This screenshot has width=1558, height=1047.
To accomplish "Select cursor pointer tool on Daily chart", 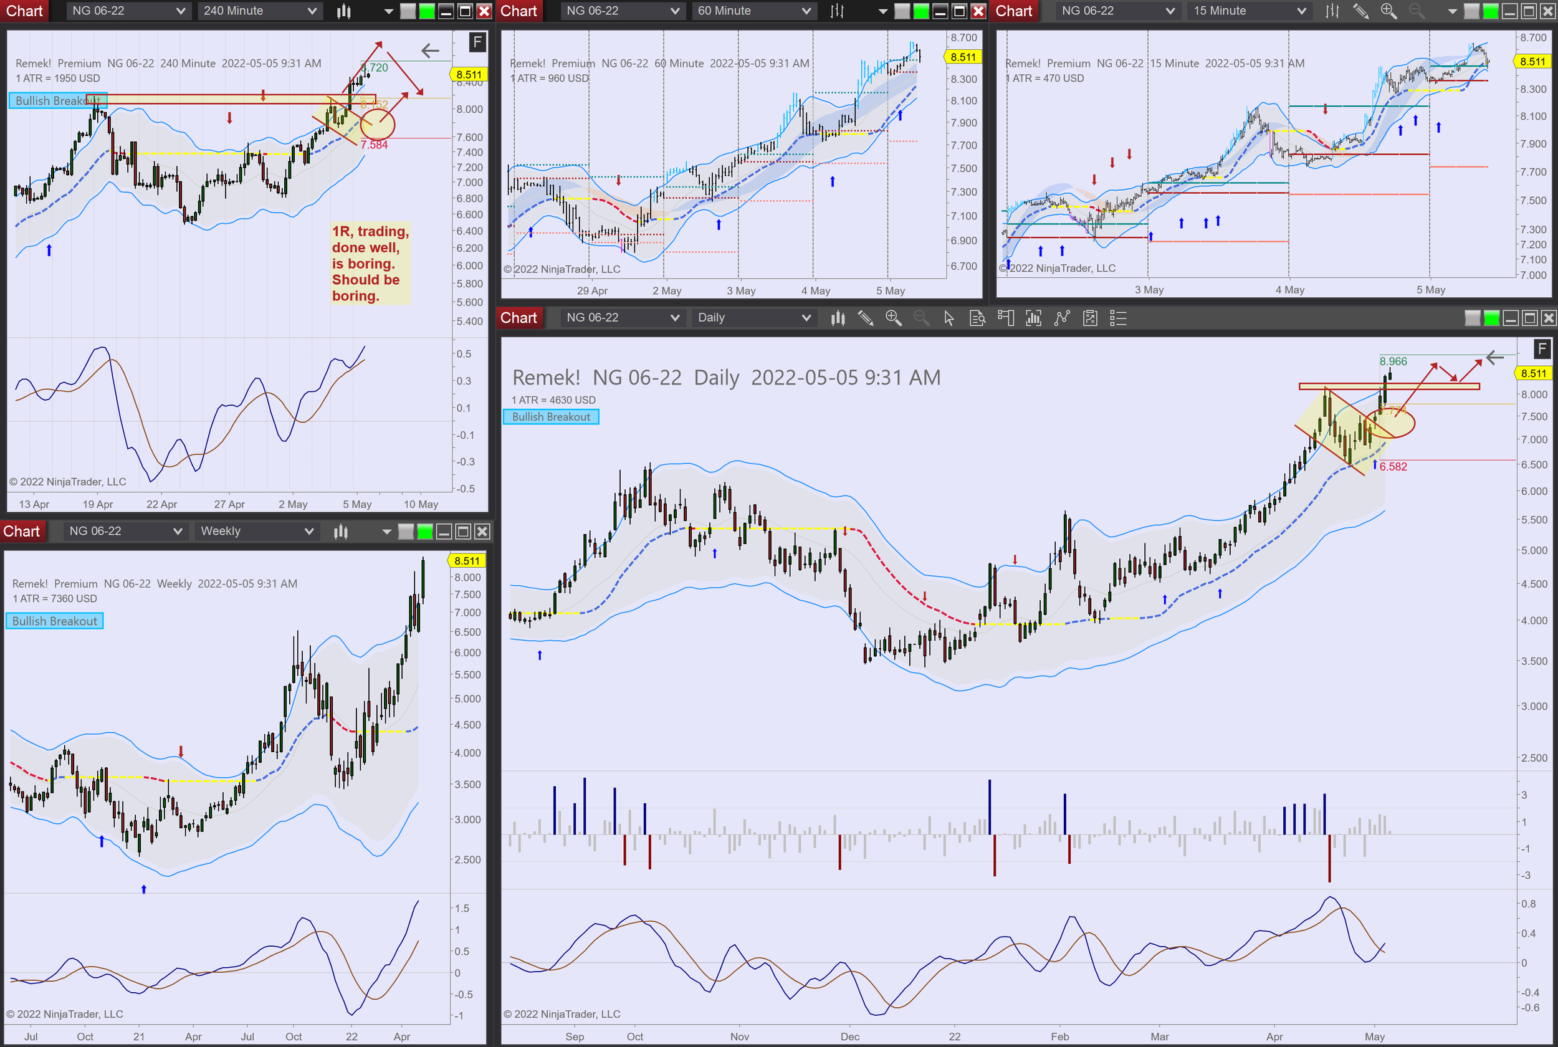I will pyautogui.click(x=949, y=318).
